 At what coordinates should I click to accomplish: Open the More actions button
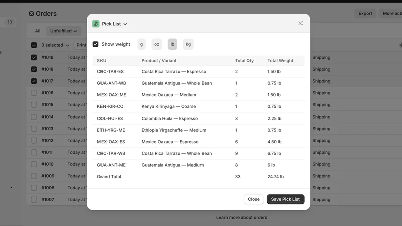pos(390,14)
